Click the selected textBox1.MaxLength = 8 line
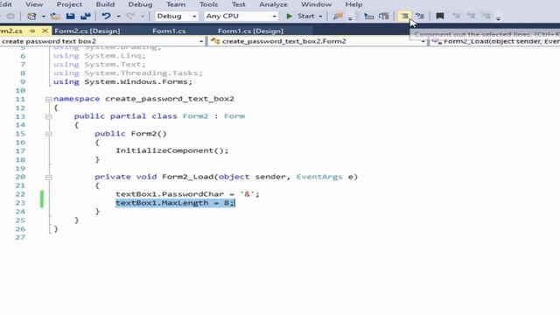The height and width of the screenshot is (315, 560). (175, 203)
